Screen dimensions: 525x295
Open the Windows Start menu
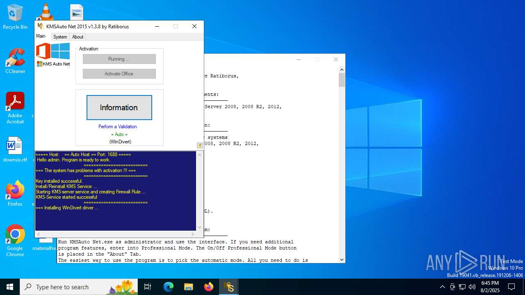[10, 287]
